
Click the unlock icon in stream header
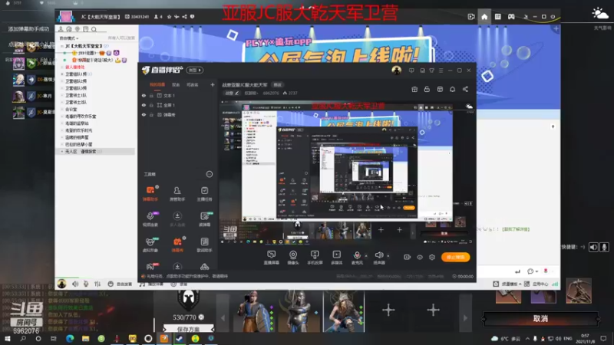(427, 89)
